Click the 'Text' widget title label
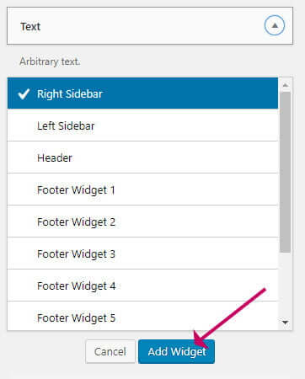Viewport: 305px width, 379px height. 30,27
